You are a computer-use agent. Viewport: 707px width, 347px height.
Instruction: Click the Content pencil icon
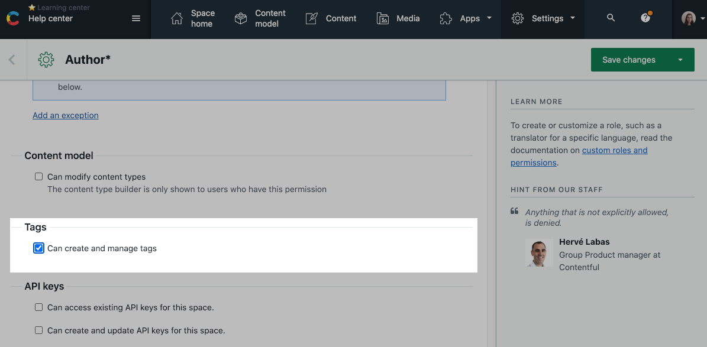coord(312,18)
